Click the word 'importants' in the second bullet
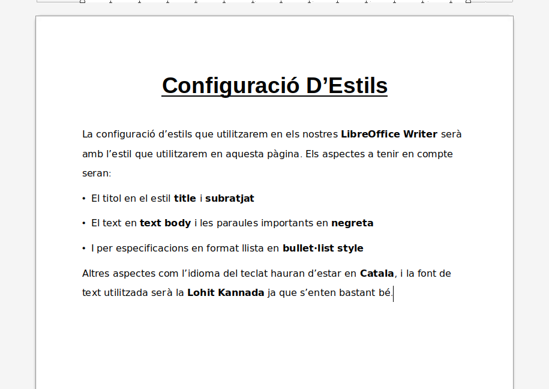The width and height of the screenshot is (549, 389). [x=287, y=223]
